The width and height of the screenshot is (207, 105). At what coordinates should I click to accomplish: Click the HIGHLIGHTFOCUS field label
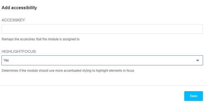point(19,51)
